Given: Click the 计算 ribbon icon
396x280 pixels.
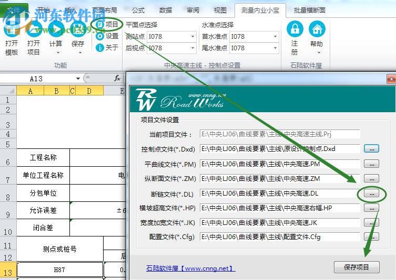Looking at the screenshot, I should pyautogui.click(x=56, y=29).
